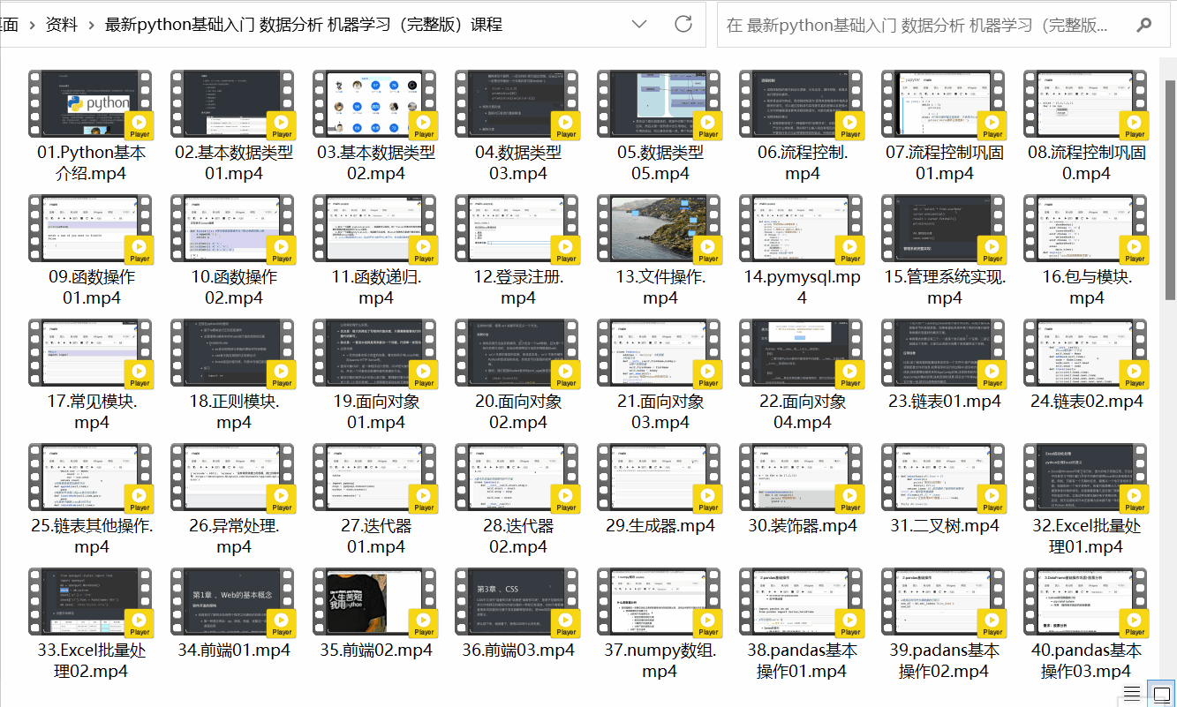Expand the address bar history dropdown

click(x=640, y=25)
